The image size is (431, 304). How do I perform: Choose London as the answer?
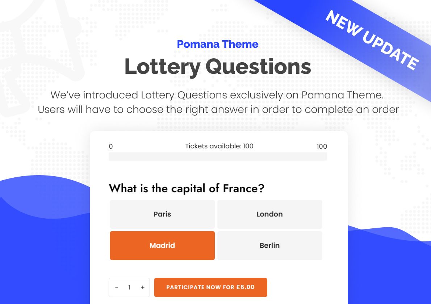269,214
